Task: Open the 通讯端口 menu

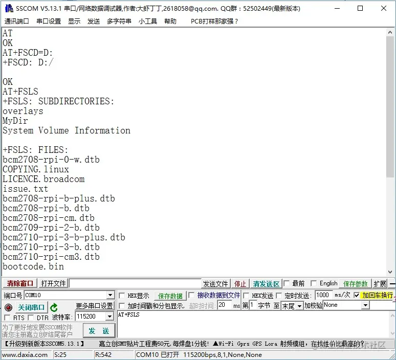Action: click(x=17, y=21)
